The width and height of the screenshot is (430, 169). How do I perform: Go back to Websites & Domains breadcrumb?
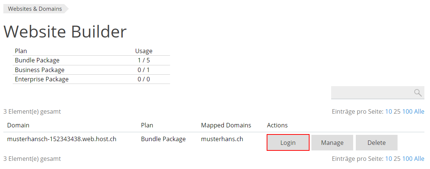pyautogui.click(x=35, y=9)
